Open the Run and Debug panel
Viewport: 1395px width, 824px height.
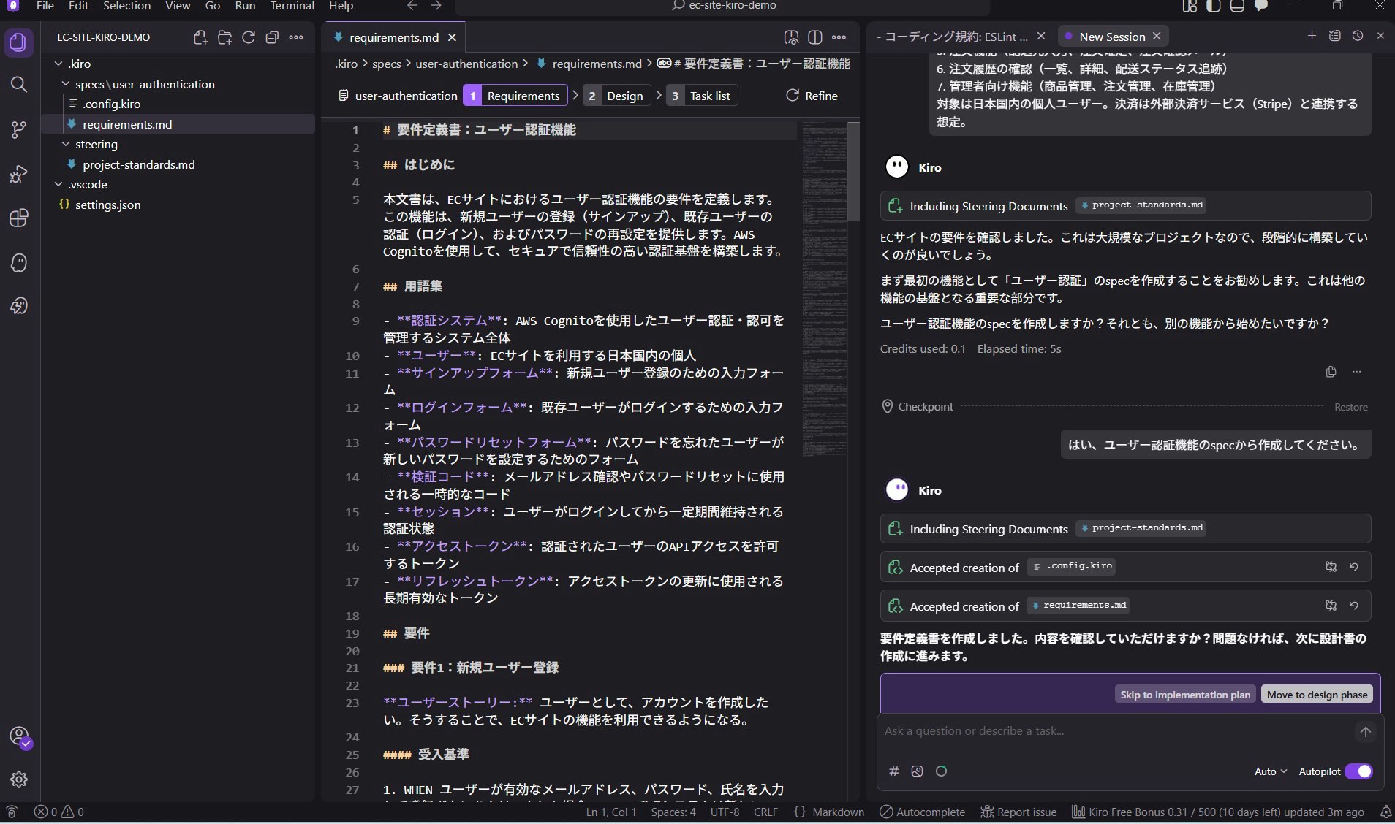point(18,174)
